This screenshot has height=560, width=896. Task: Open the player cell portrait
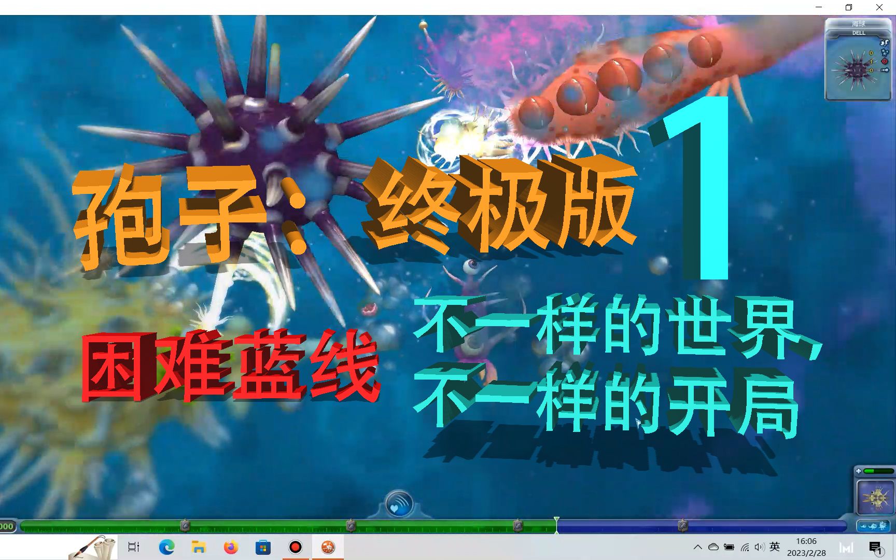coord(875,498)
